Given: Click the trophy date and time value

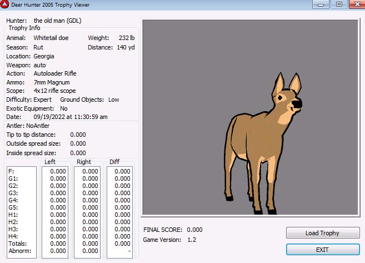Looking at the screenshot, I should [x=71, y=117].
